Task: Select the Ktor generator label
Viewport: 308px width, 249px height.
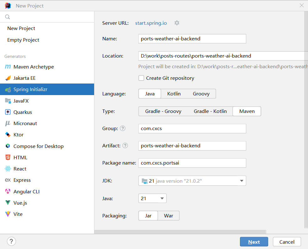Action: tap(19, 135)
